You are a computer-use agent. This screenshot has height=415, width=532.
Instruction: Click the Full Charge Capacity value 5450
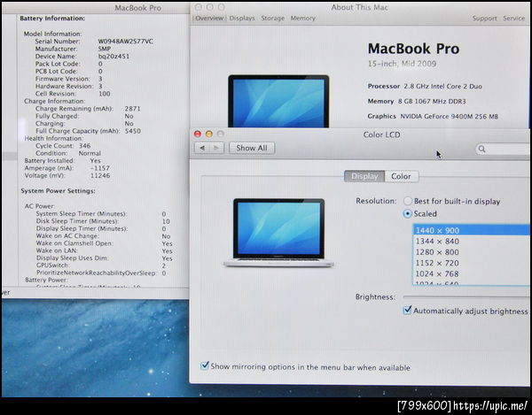click(x=133, y=131)
